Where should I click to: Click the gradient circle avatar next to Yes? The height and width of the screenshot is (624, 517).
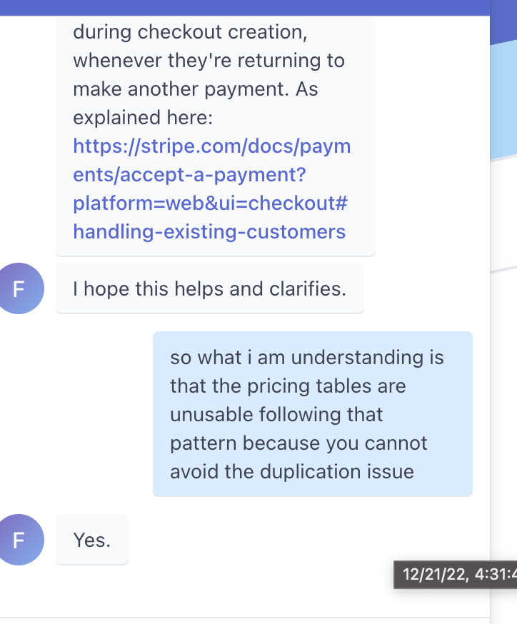(21, 540)
